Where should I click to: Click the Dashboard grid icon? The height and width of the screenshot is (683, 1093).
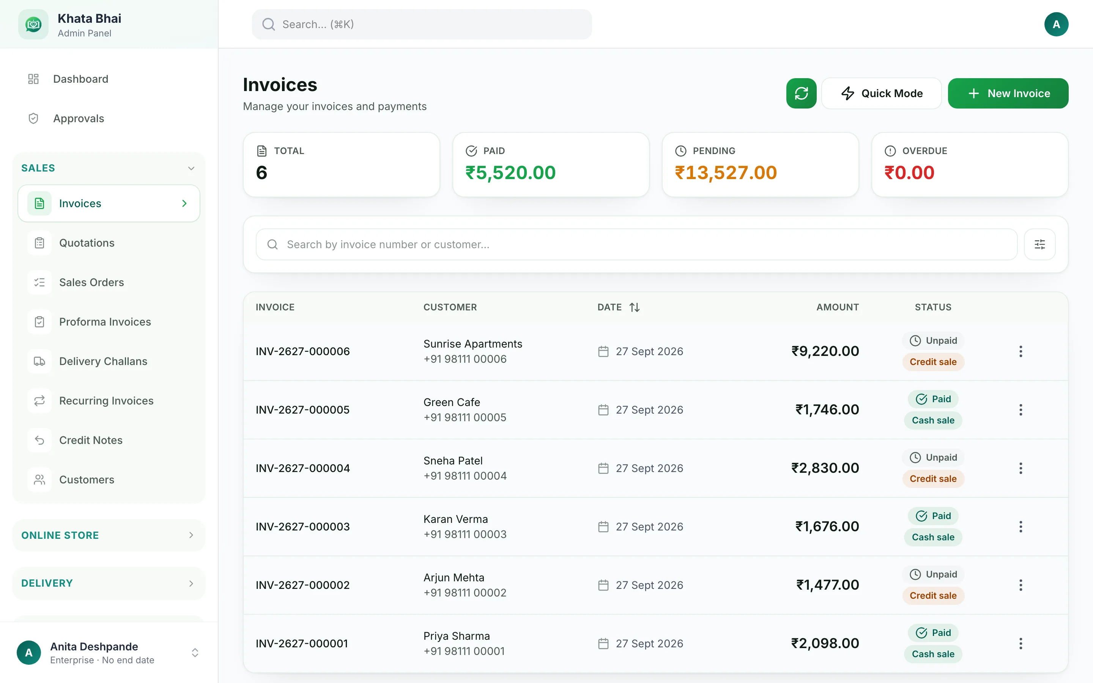pos(33,79)
